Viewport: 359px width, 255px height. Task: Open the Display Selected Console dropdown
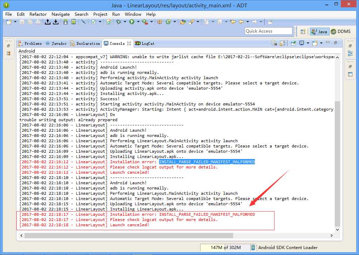coord(308,43)
